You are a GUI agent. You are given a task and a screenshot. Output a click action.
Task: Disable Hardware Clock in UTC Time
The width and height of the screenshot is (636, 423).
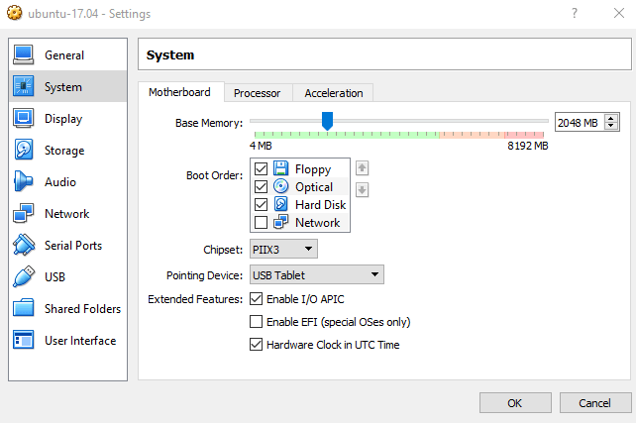point(257,346)
